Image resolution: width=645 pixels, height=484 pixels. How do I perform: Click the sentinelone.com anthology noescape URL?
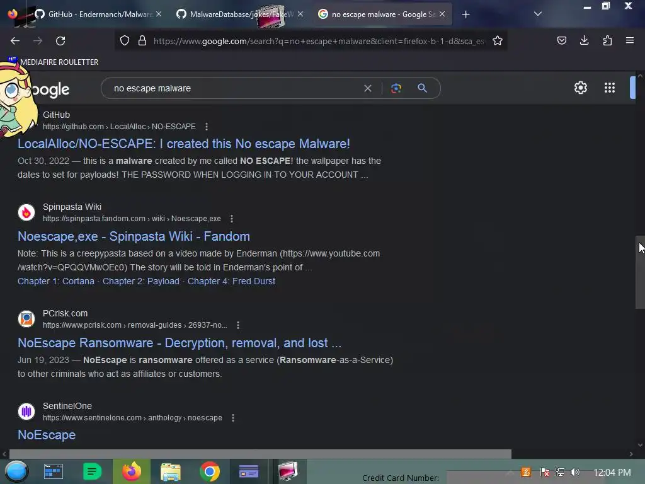click(x=132, y=418)
